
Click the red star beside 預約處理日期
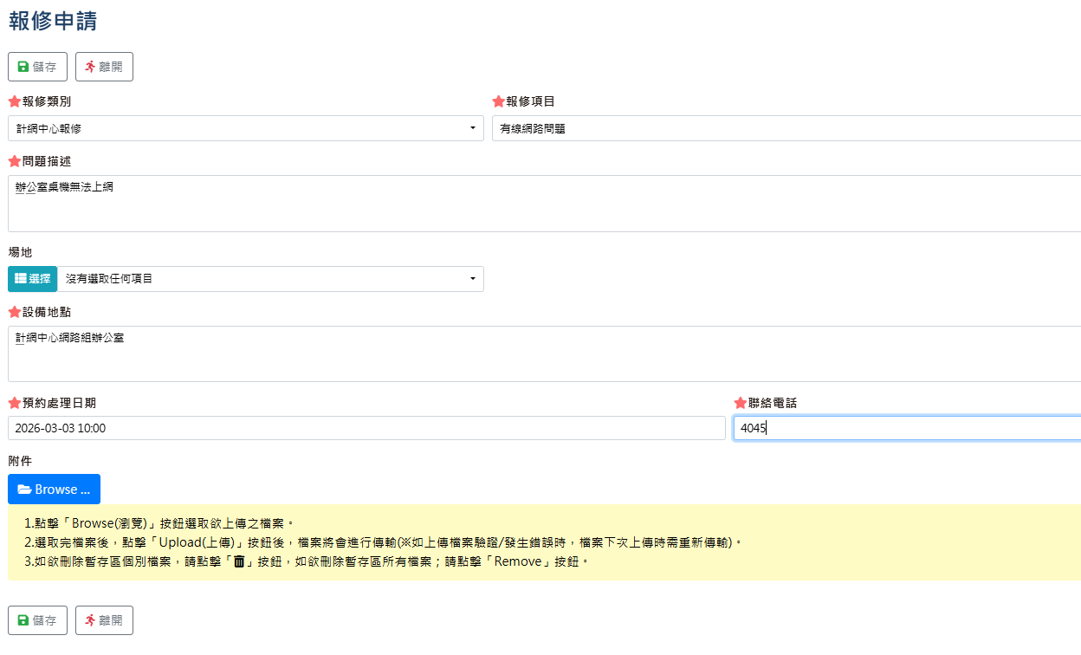[x=12, y=402]
